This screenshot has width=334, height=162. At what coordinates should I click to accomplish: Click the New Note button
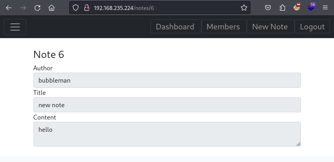[270, 27]
